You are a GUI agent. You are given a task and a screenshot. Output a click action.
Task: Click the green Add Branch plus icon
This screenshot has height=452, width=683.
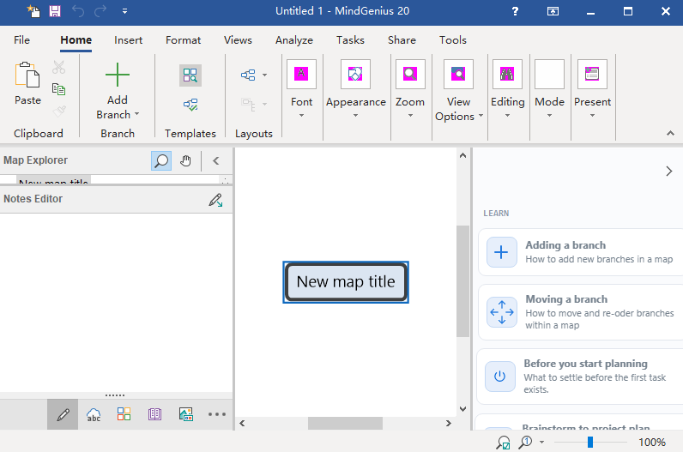[118, 75]
